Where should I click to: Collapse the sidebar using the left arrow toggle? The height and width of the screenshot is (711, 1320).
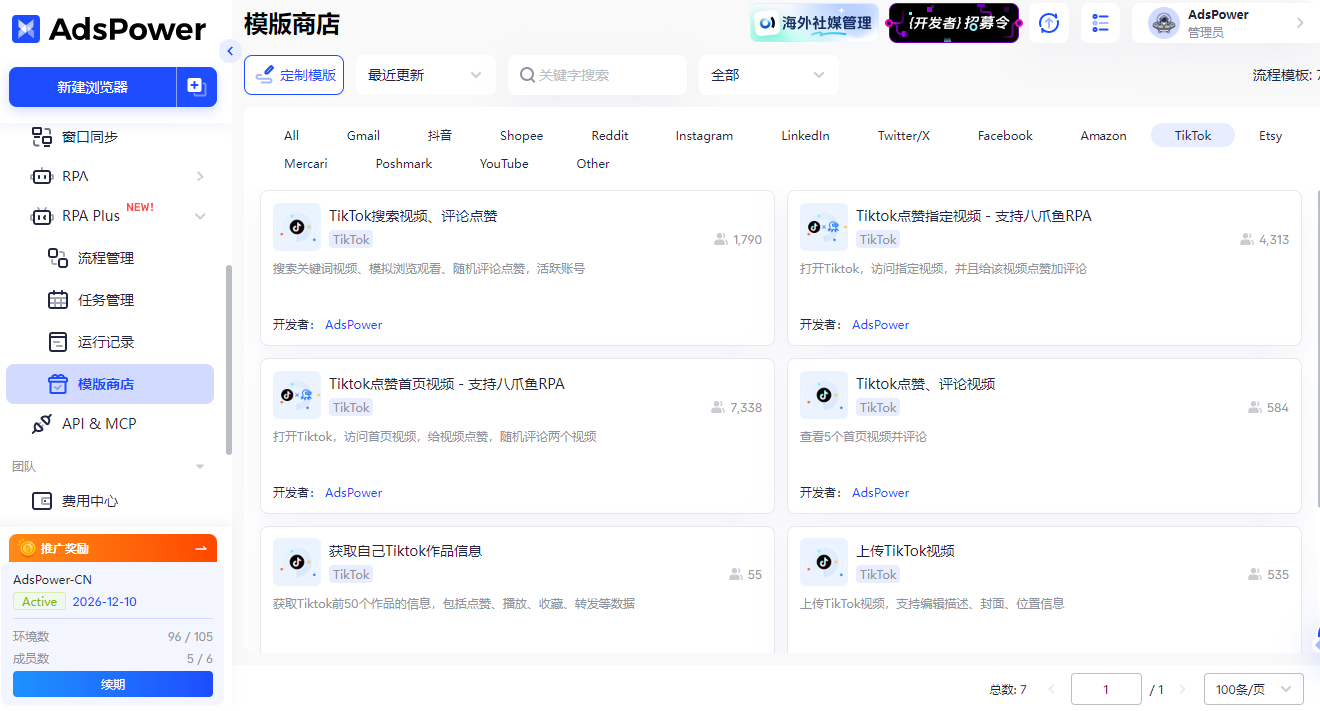(230, 50)
